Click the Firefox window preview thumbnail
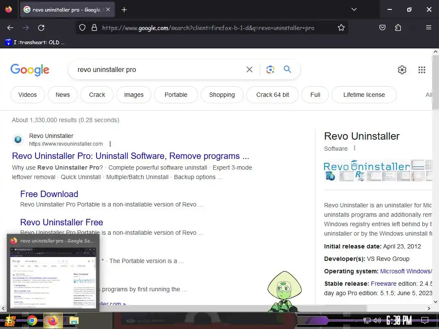The image size is (439, 329). (53, 278)
